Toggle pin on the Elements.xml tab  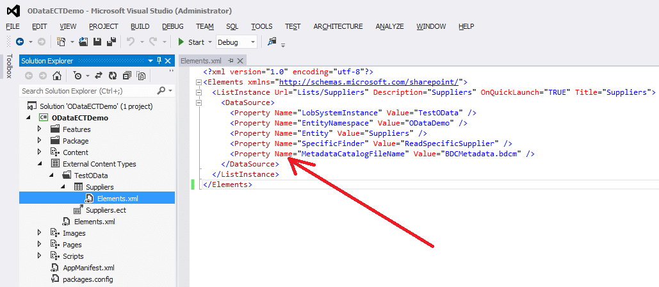click(231, 60)
